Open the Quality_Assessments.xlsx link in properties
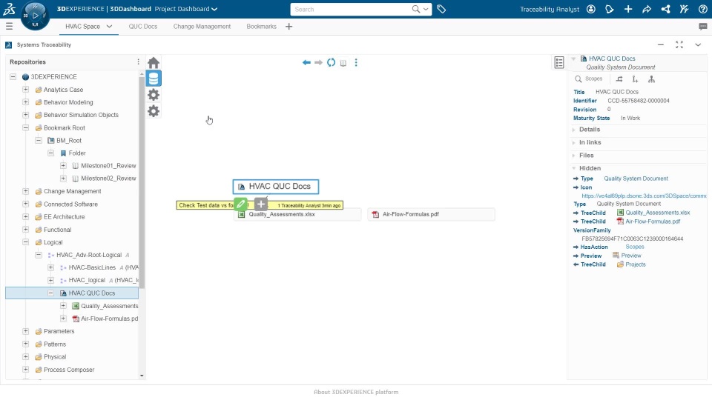 [x=658, y=213]
